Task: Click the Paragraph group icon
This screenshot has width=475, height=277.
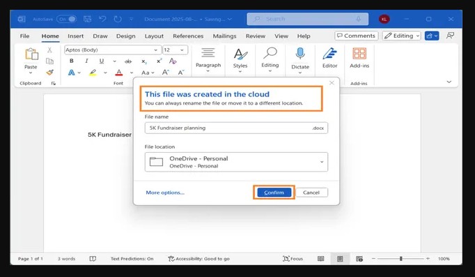Action: click(x=208, y=52)
